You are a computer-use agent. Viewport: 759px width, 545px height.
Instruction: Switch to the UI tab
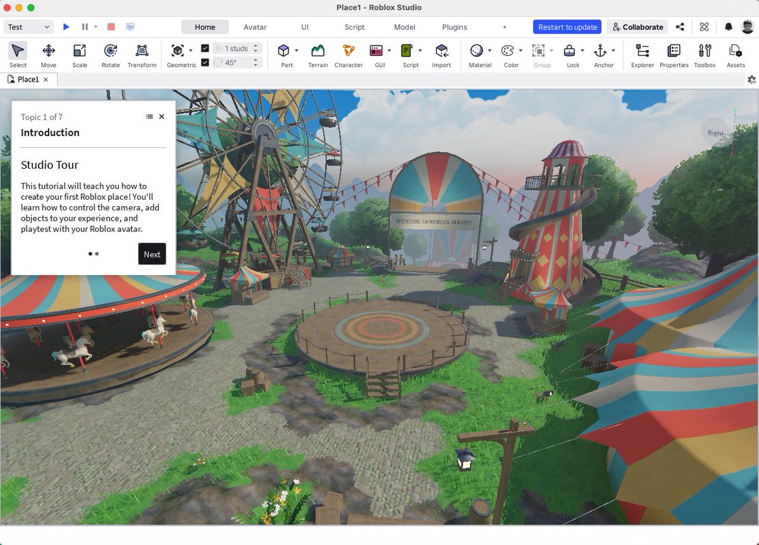point(305,27)
